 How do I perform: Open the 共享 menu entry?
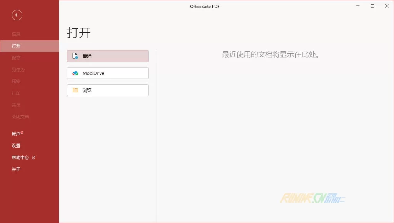click(16, 105)
